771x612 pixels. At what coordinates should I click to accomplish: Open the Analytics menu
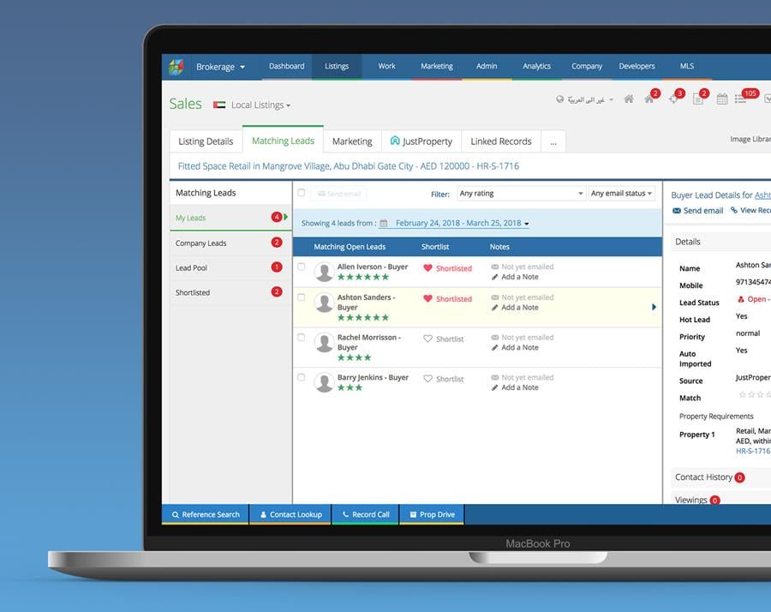536,66
